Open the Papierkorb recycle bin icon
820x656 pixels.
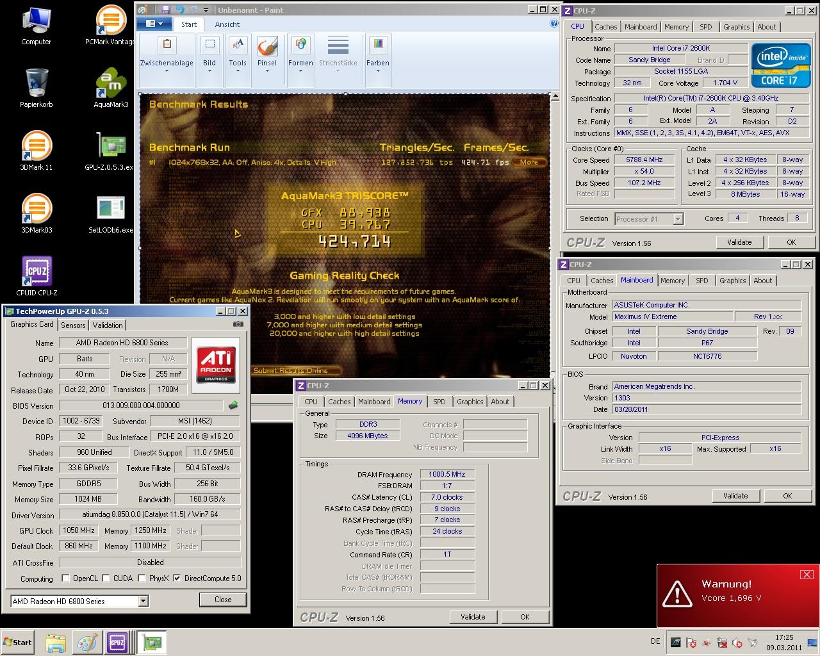[x=37, y=88]
